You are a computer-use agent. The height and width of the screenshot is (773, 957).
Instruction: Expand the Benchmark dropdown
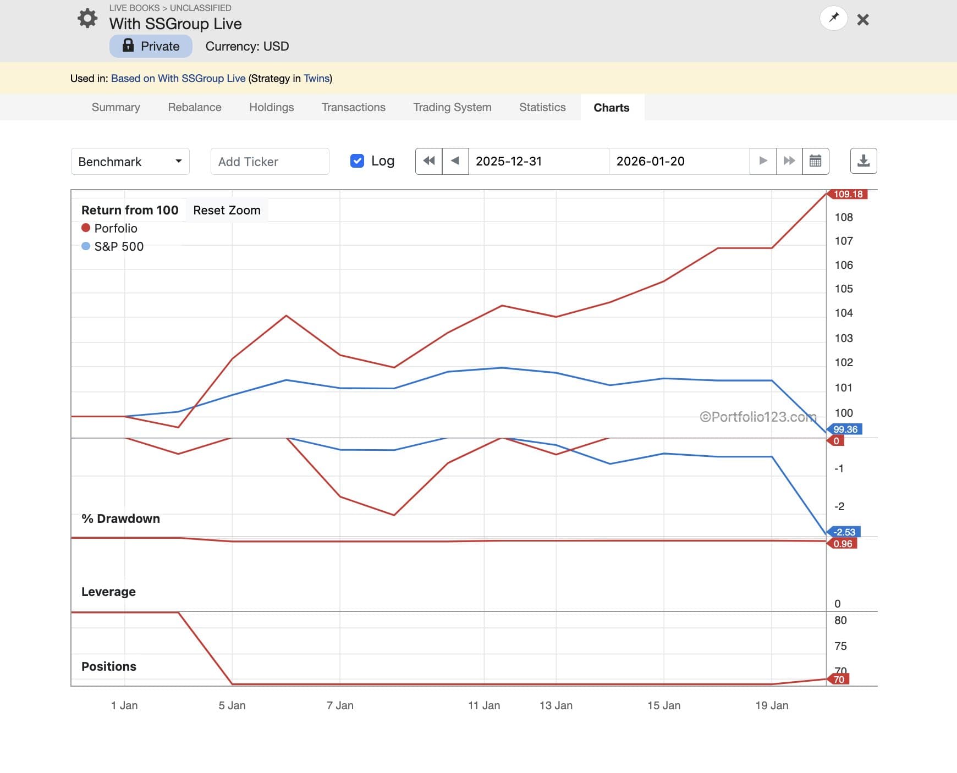click(x=130, y=162)
